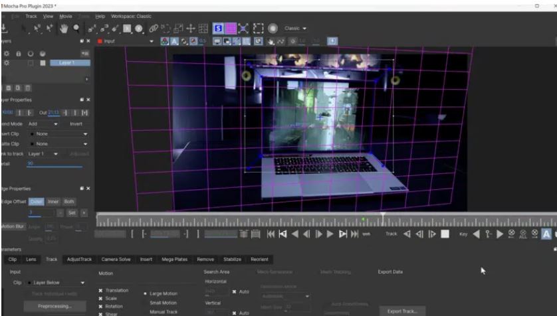Click the play backward button
This screenshot has width=557, height=316.
[x=295, y=234]
